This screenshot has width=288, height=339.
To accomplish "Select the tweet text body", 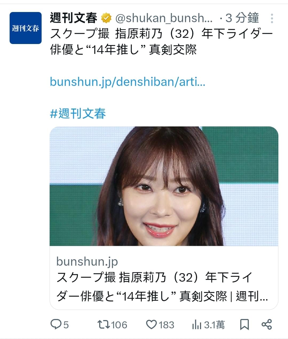I will [x=162, y=42].
